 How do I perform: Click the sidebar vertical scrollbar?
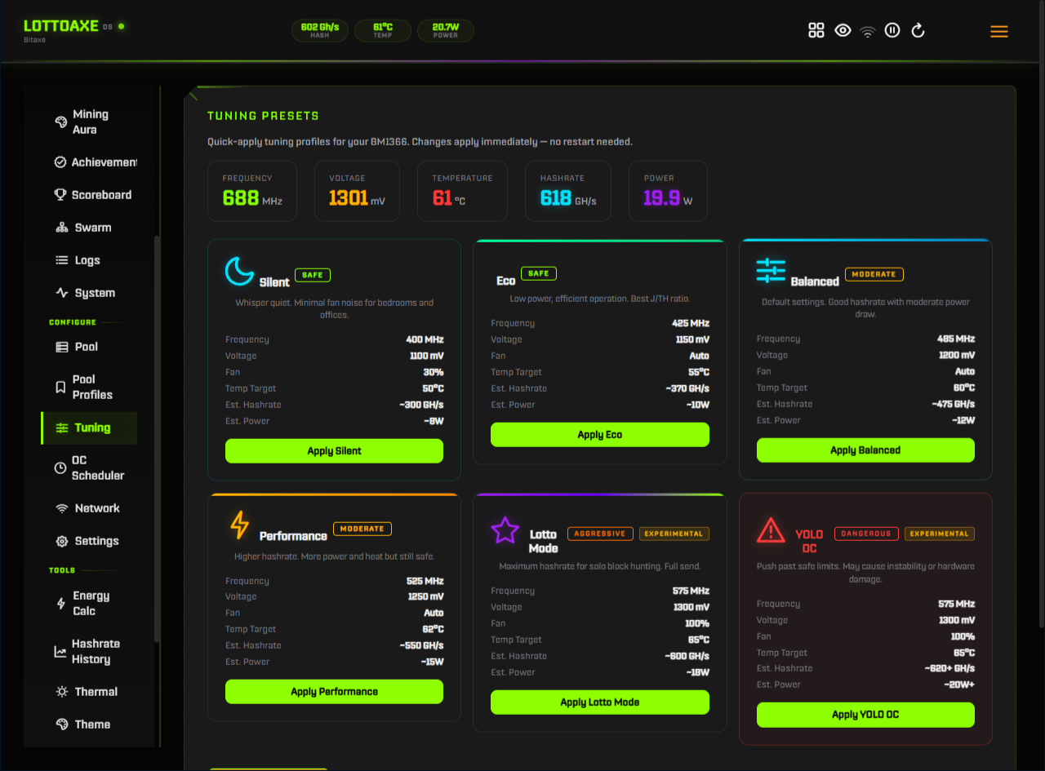point(157,441)
